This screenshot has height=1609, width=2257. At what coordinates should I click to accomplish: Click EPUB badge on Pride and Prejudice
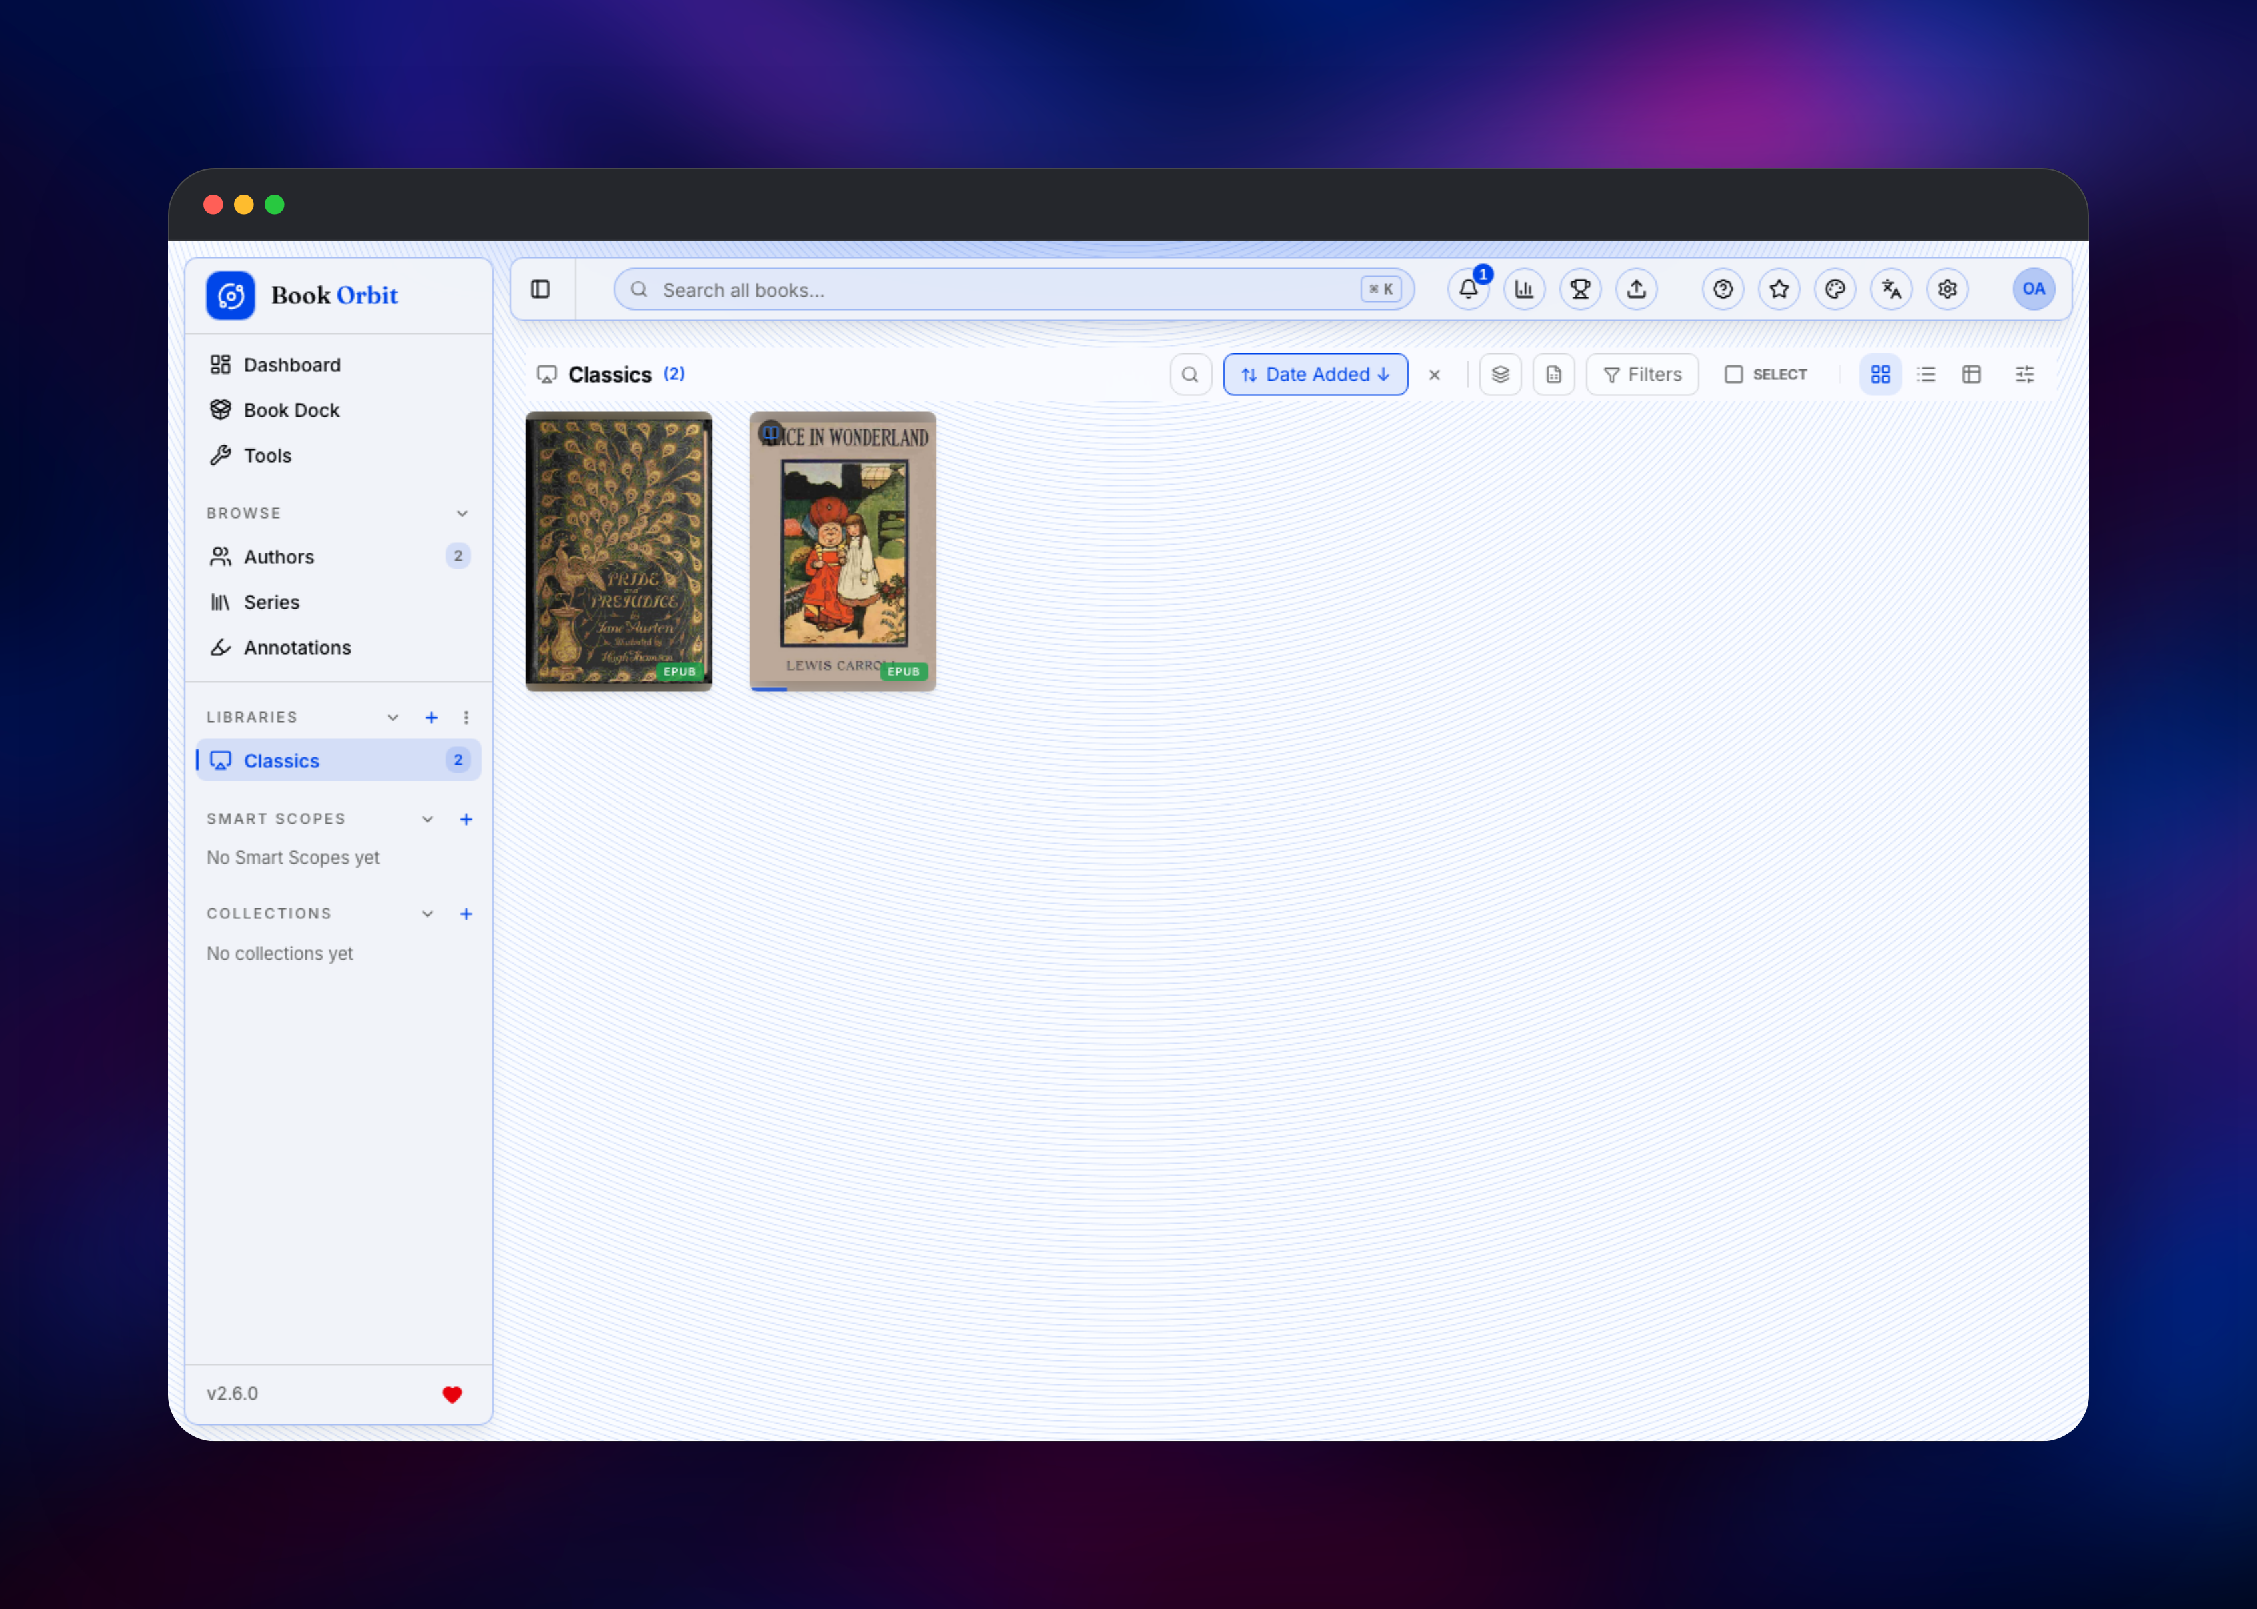[x=680, y=671]
